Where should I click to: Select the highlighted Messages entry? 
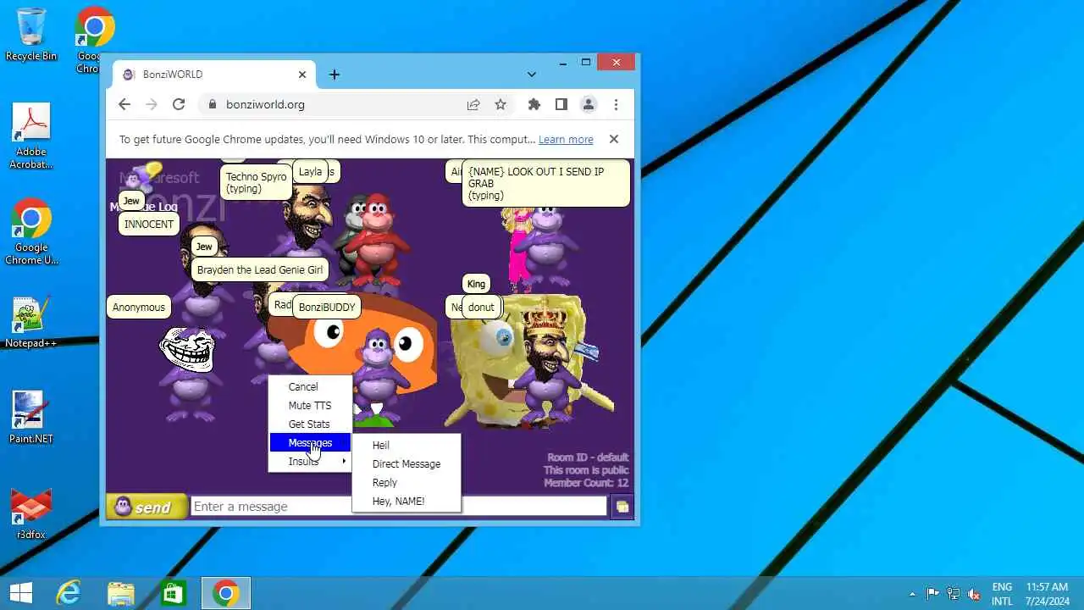click(309, 443)
